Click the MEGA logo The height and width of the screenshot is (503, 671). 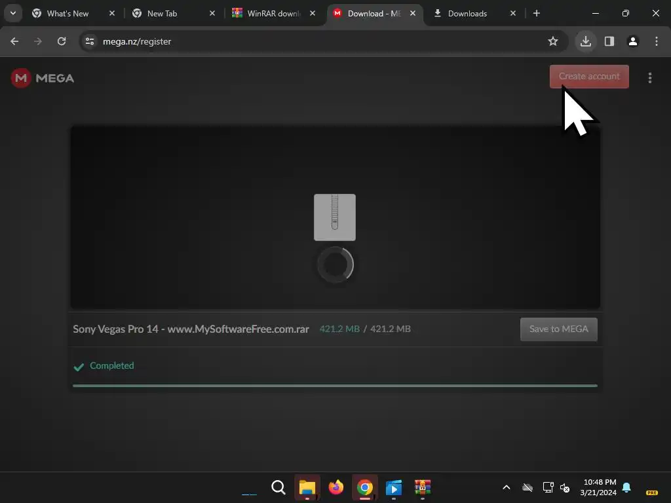point(43,78)
